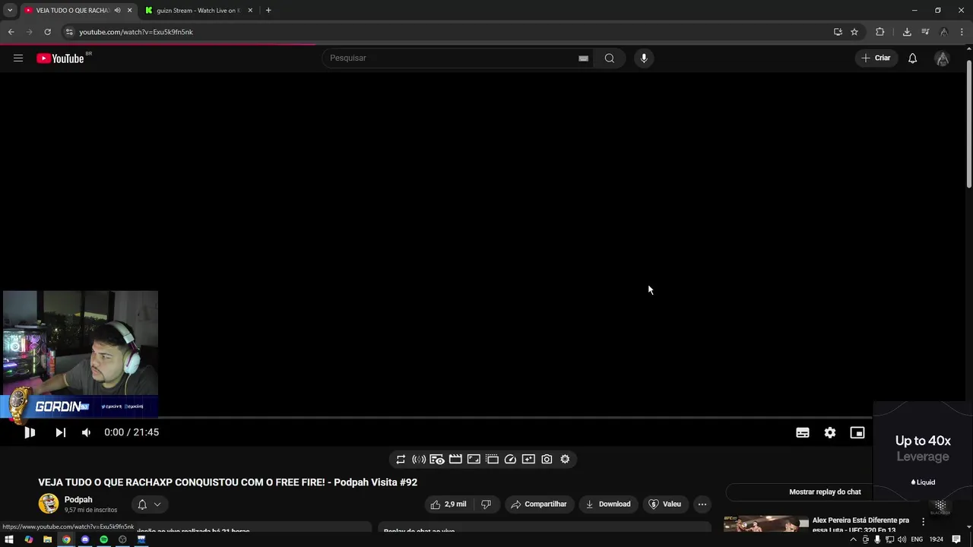
Task: Click the video filters sparkle icon
Action: [x=528, y=459]
